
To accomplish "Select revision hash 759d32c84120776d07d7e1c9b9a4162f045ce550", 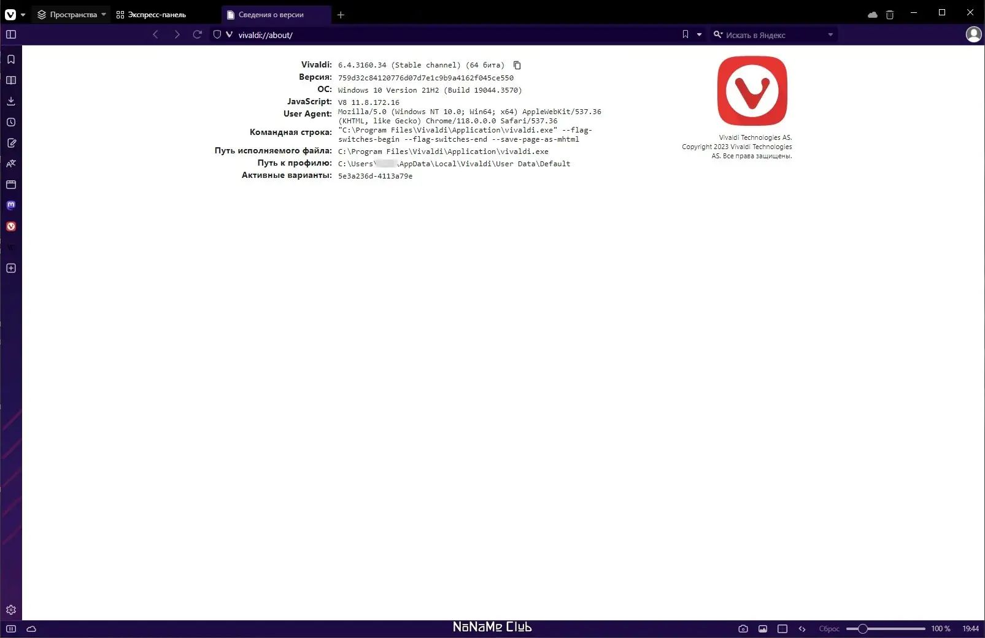I will (x=426, y=78).
